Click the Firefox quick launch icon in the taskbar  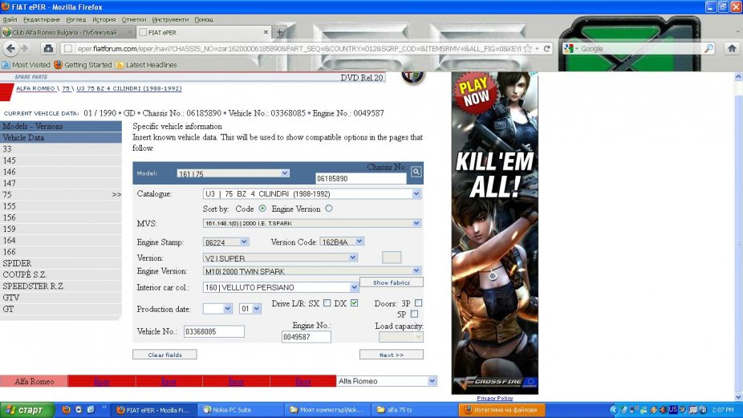66,409
